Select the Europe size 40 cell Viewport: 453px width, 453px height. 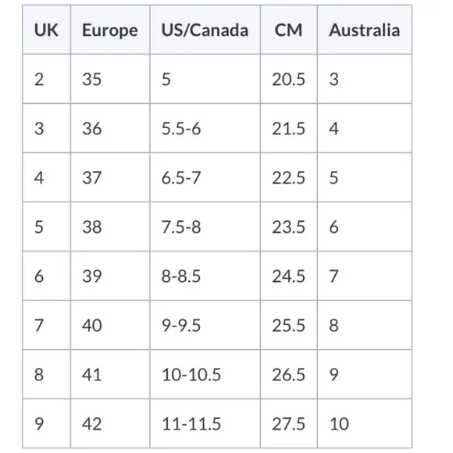[x=110, y=326]
